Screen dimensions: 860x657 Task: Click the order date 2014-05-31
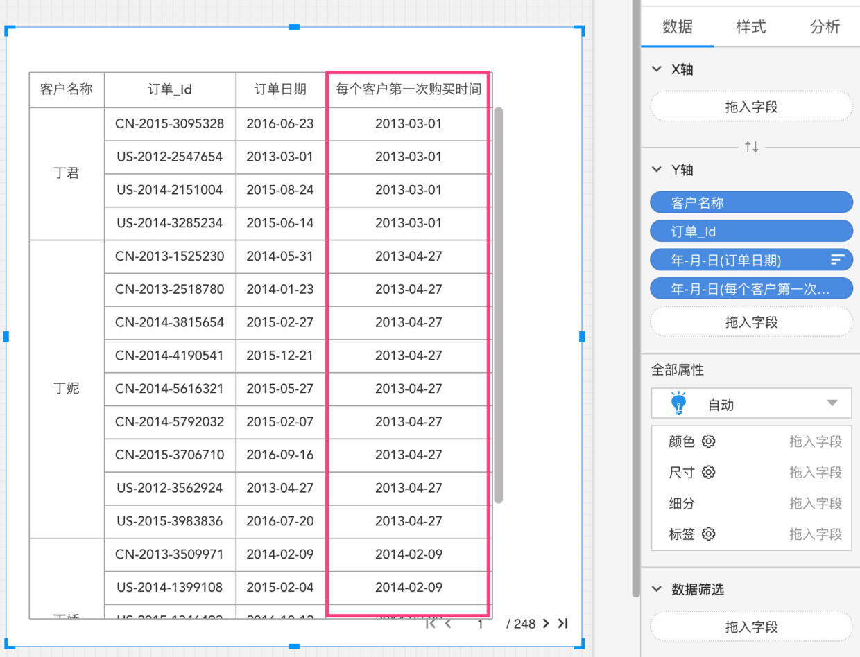(x=280, y=256)
